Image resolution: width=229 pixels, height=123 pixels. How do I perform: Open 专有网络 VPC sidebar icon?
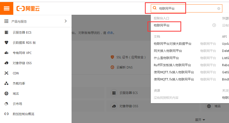point(6,53)
